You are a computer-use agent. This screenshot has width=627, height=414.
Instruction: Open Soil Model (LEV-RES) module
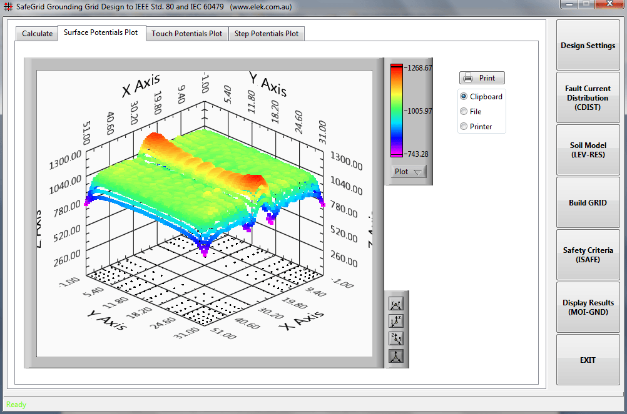pos(588,150)
